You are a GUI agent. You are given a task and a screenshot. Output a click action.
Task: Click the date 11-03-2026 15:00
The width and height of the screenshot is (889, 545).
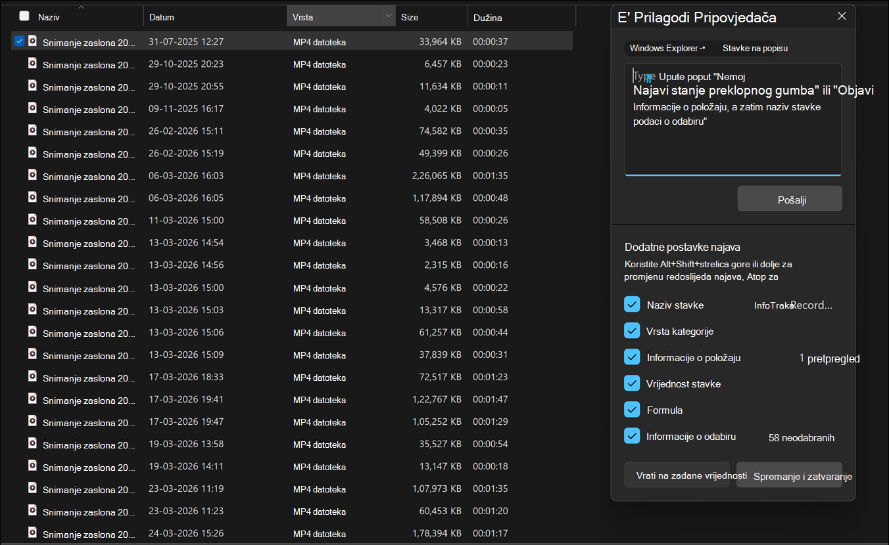point(186,220)
